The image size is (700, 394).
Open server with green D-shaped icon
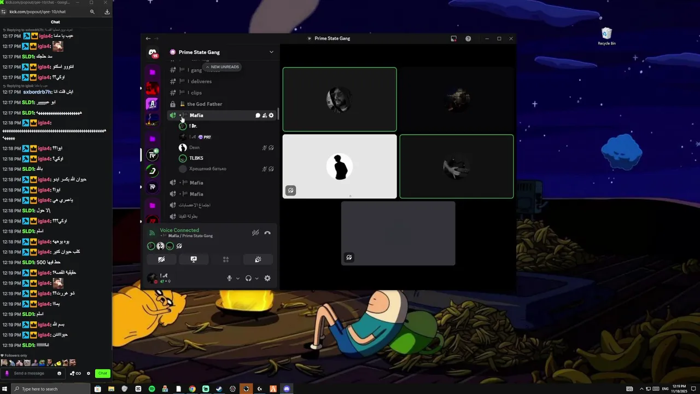tap(153, 171)
